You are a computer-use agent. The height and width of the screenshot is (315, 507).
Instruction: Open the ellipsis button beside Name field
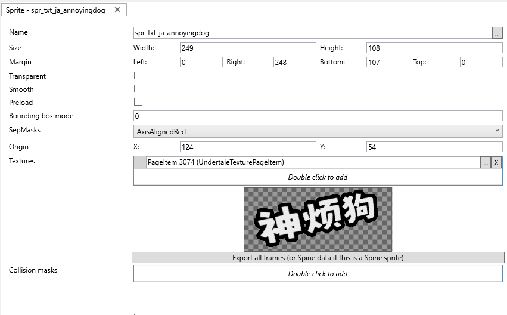tap(497, 33)
